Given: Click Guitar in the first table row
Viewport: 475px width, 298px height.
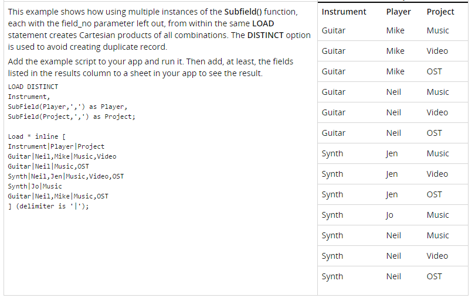Looking at the screenshot, I should pos(334,30).
